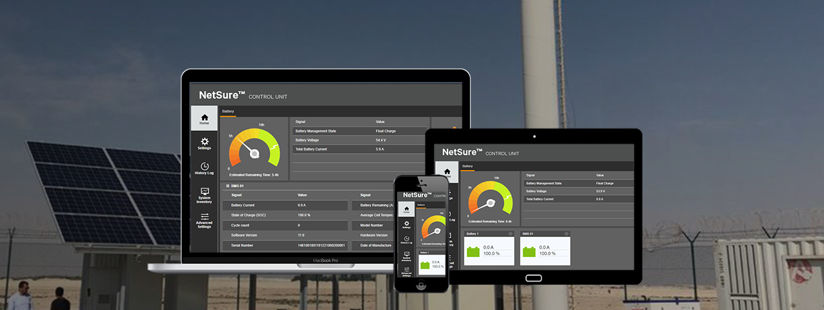Image resolution: width=824 pixels, height=310 pixels.
Task: Click the NetSure logo on the laptop
Action: pos(222,95)
